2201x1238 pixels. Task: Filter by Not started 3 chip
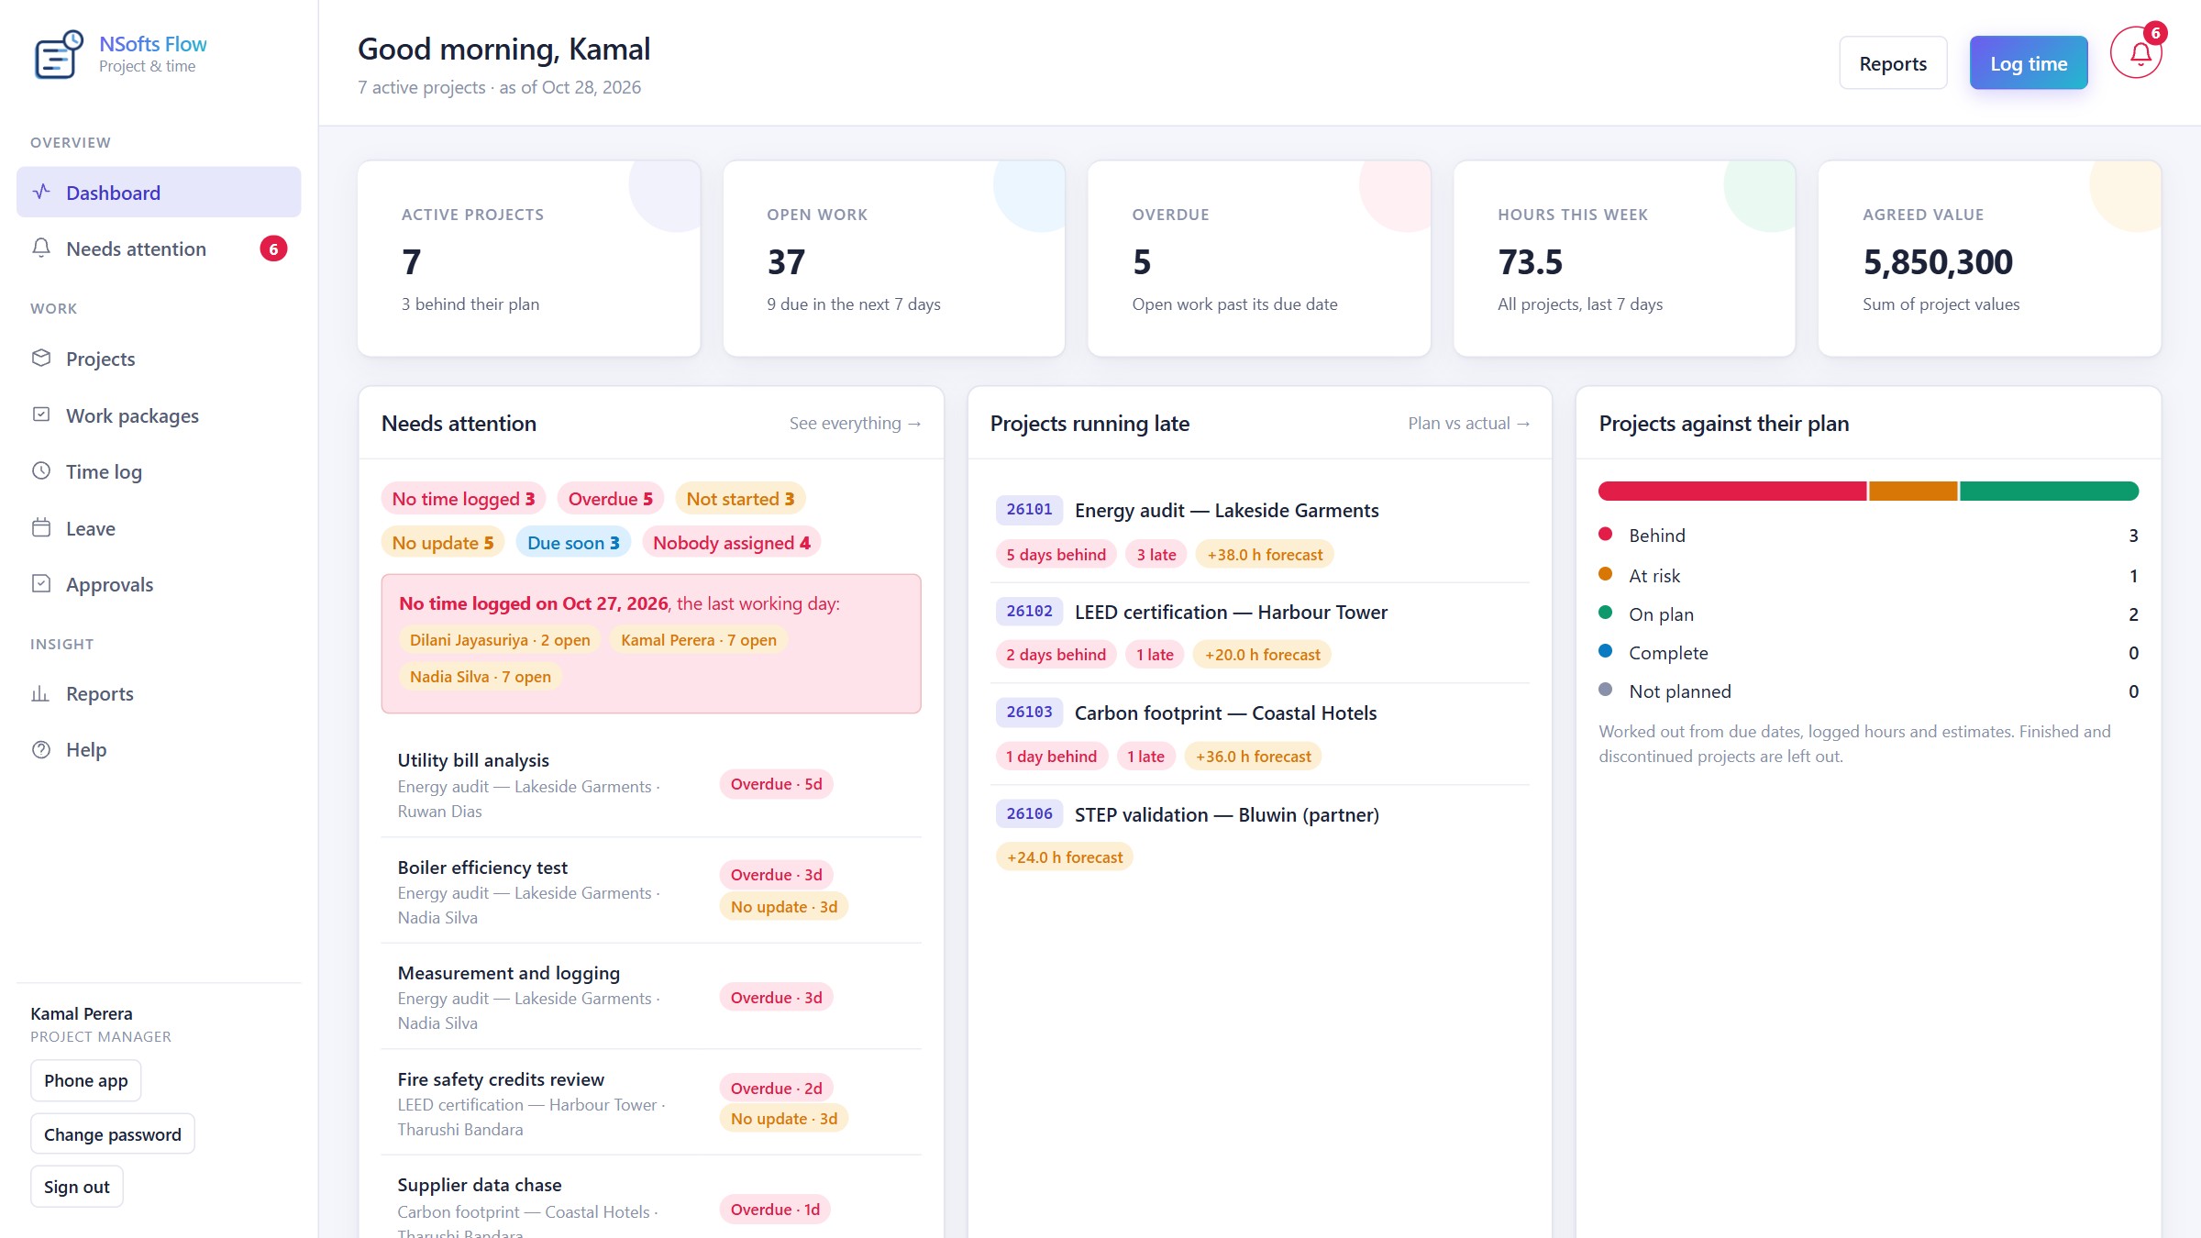[x=740, y=498]
